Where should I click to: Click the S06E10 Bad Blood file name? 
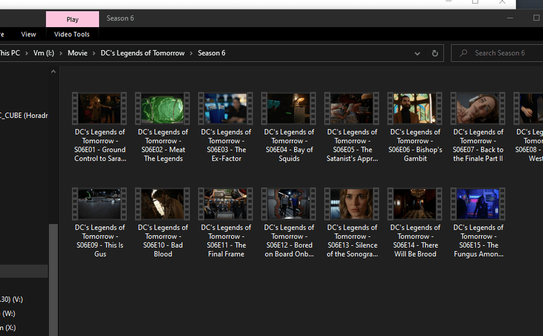coord(162,241)
